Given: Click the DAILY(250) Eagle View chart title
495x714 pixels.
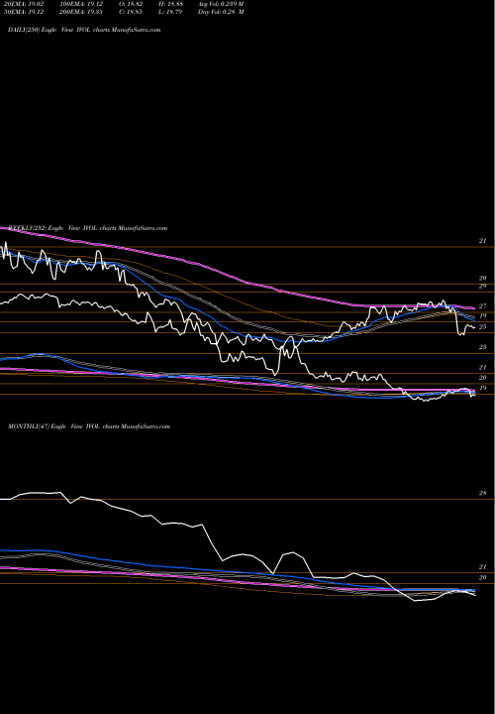Looking at the screenshot, I should (x=84, y=30).
